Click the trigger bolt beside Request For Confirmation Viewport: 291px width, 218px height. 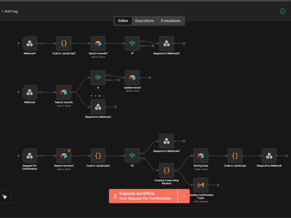pyautogui.click(x=19, y=156)
